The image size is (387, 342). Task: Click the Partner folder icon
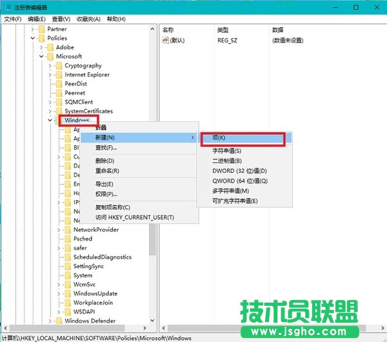point(42,29)
